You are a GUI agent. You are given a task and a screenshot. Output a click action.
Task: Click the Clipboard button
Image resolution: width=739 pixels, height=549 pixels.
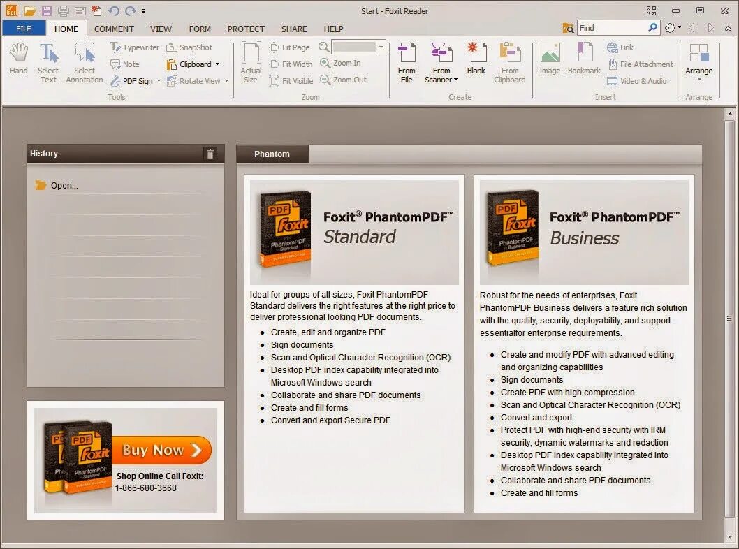coord(189,64)
